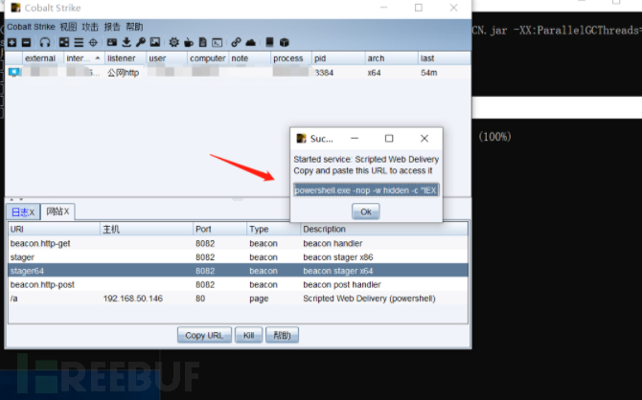Select the beacon.http-post row
Screen dimensions: 642x400
238,284
